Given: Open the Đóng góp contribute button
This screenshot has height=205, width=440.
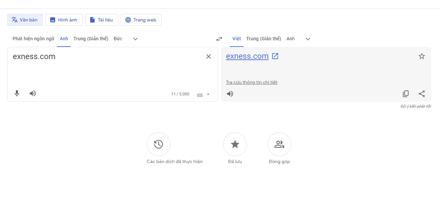Looking at the screenshot, I should click(279, 144).
